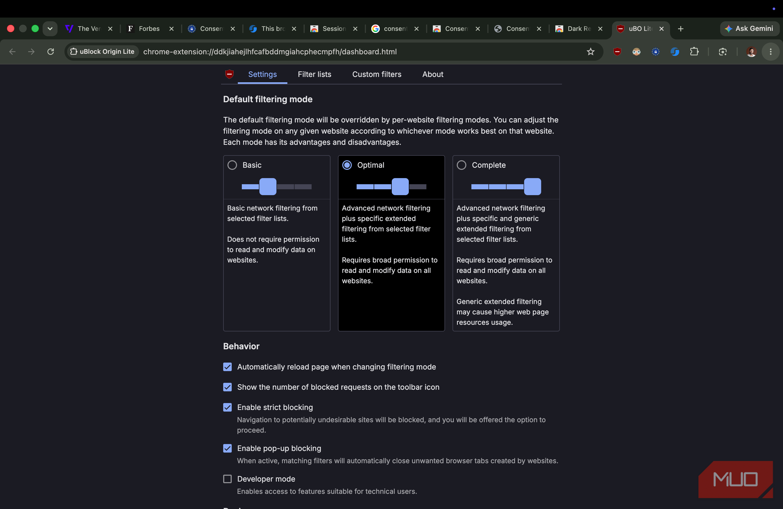The width and height of the screenshot is (783, 509).
Task: Select the Optimal filtering mode radio
Action: coord(347,165)
